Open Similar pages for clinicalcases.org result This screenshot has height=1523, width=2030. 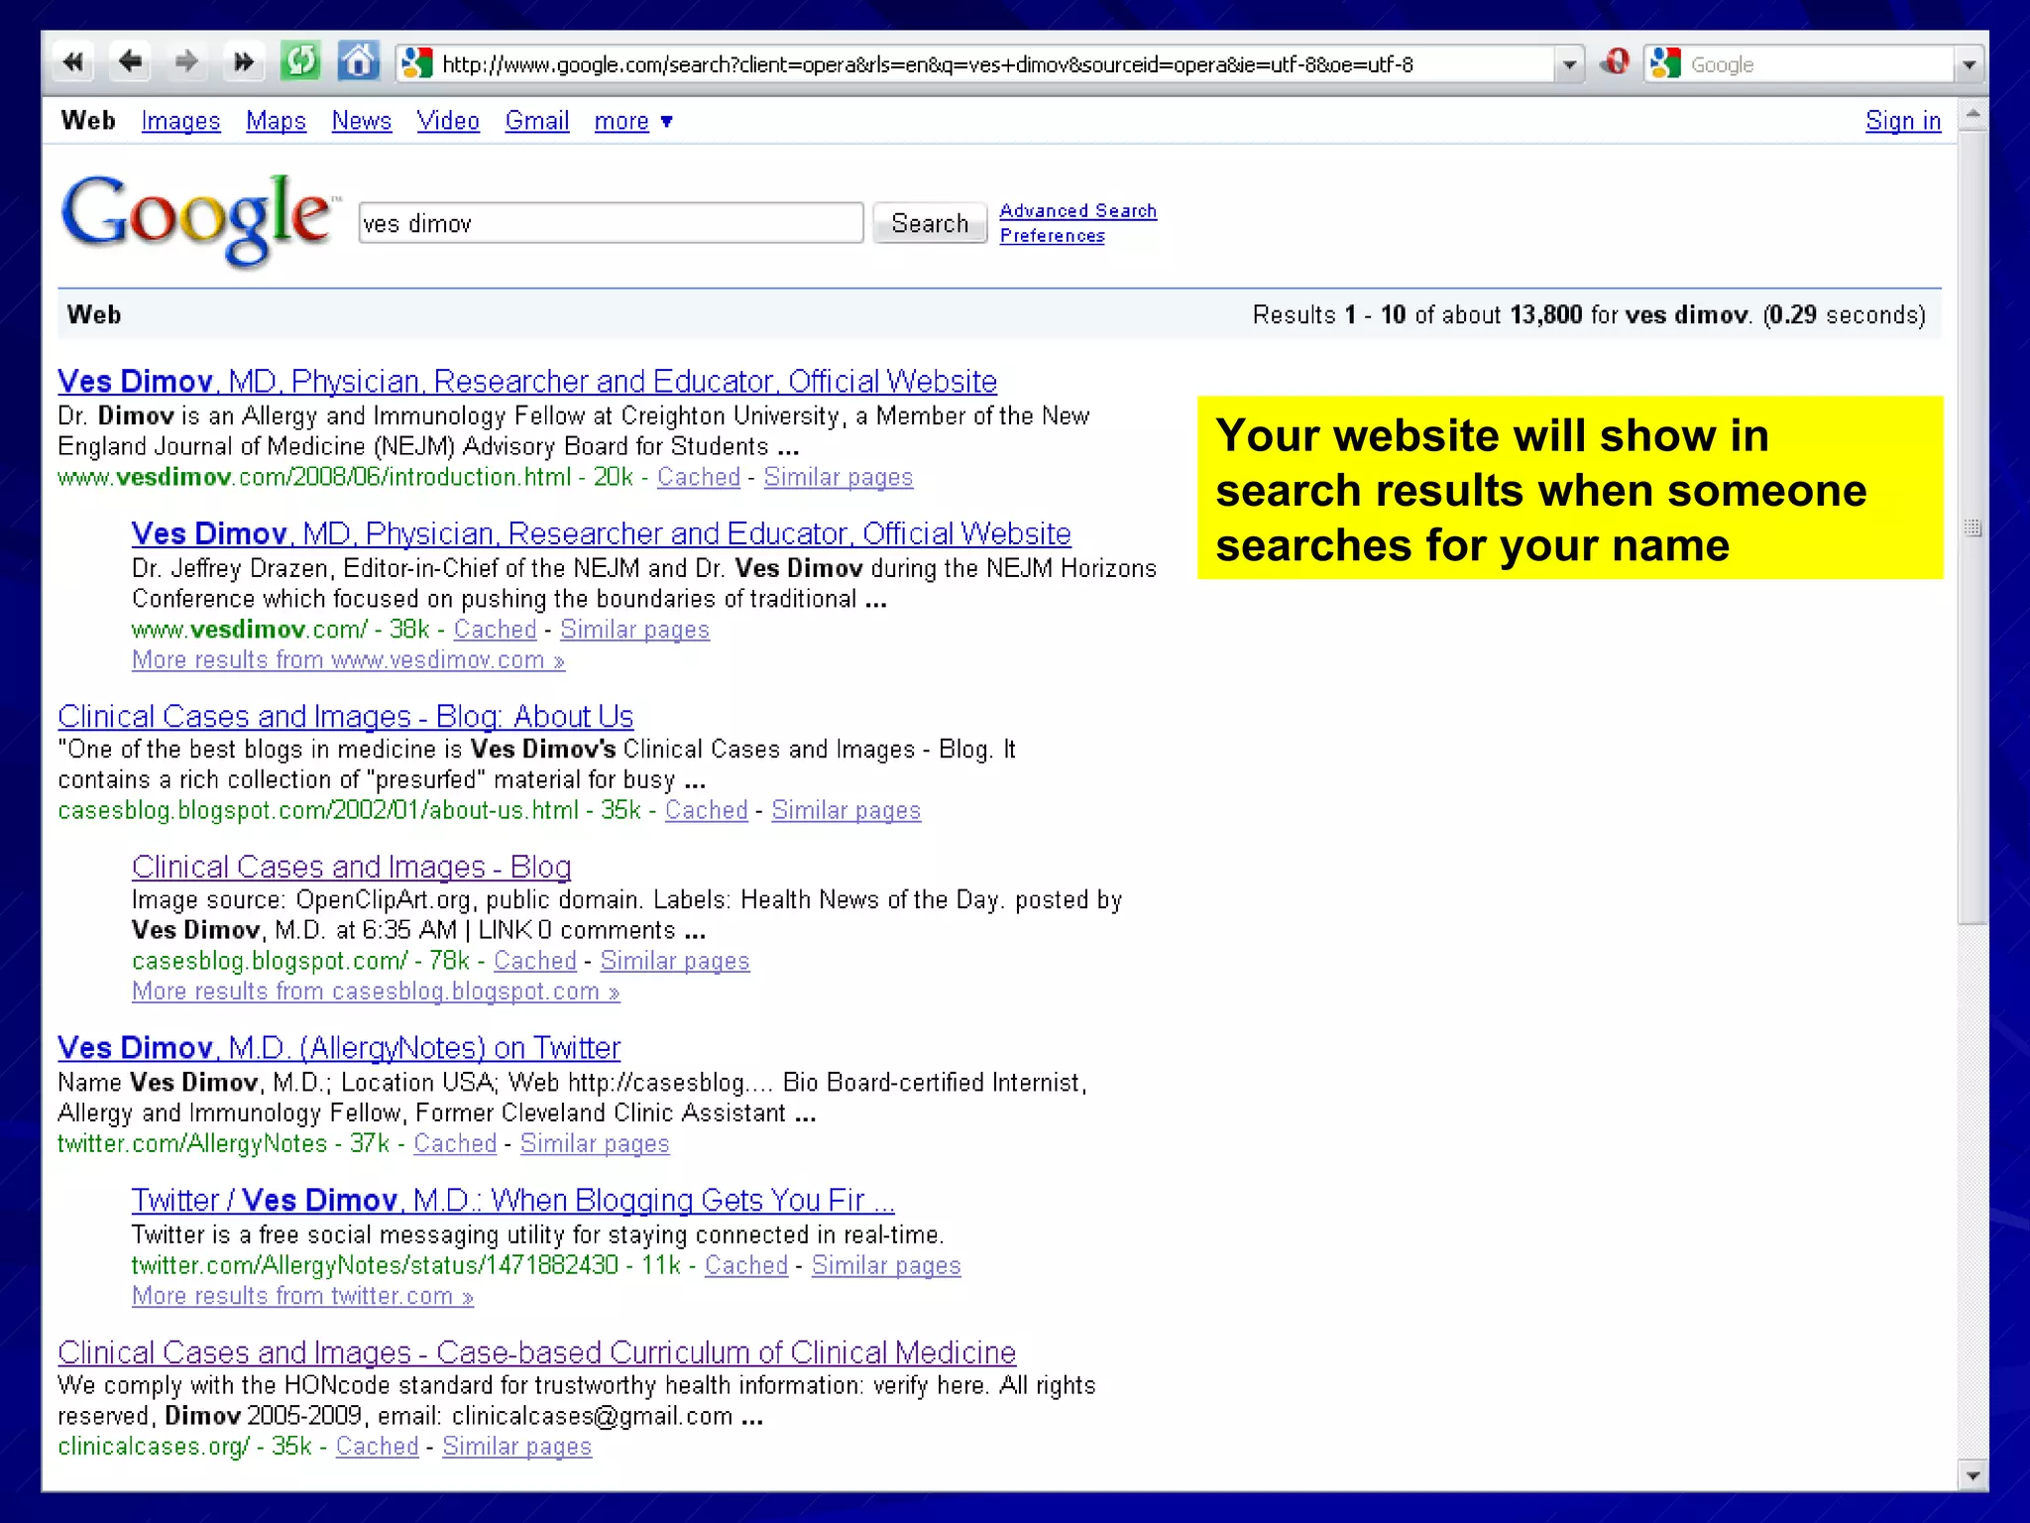click(516, 1447)
